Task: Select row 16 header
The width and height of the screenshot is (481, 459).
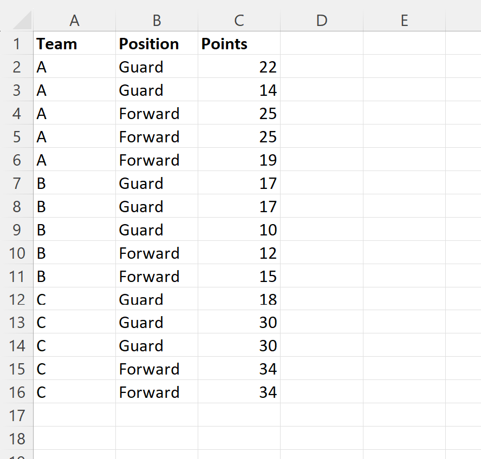Action: (18, 392)
